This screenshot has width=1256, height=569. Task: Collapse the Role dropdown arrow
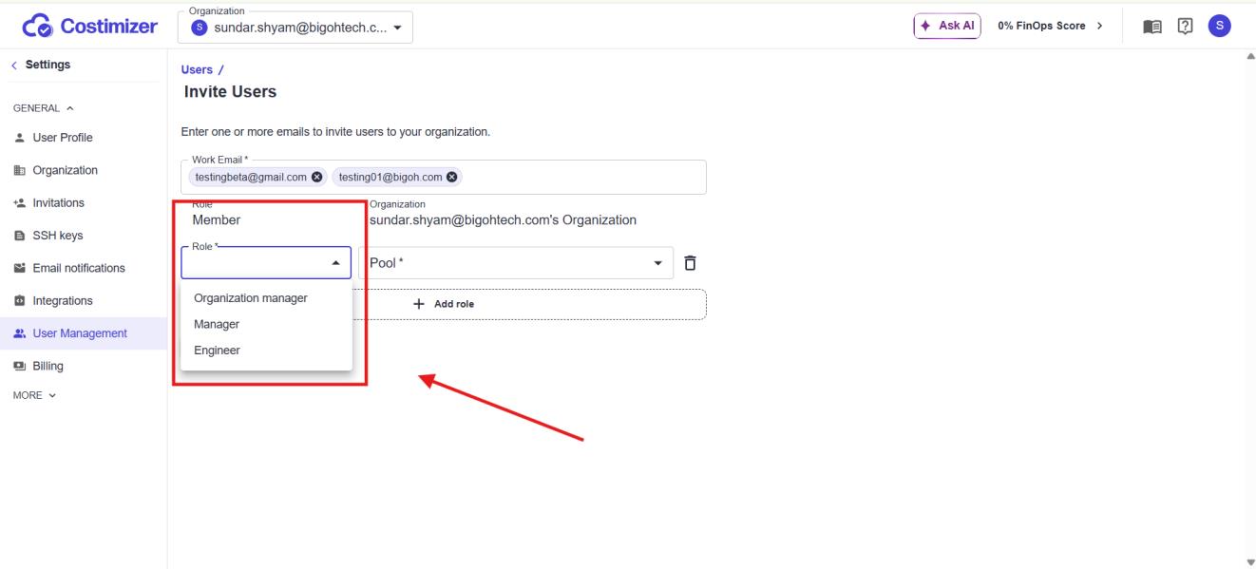pos(335,263)
